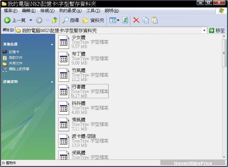
Task: Minimize the explorer window
Action: tap(201, 2)
